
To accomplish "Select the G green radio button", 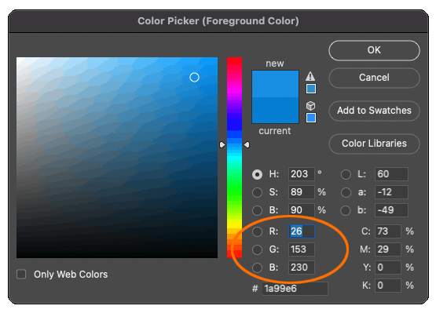I will click(x=257, y=249).
